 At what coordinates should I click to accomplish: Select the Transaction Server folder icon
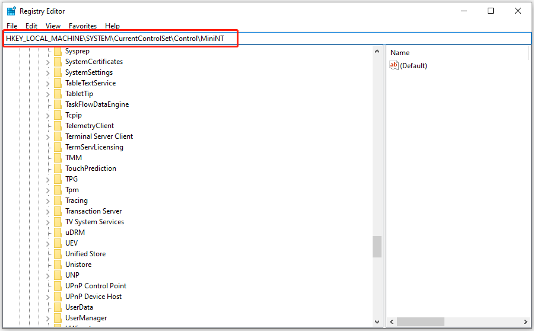pyautogui.click(x=58, y=211)
